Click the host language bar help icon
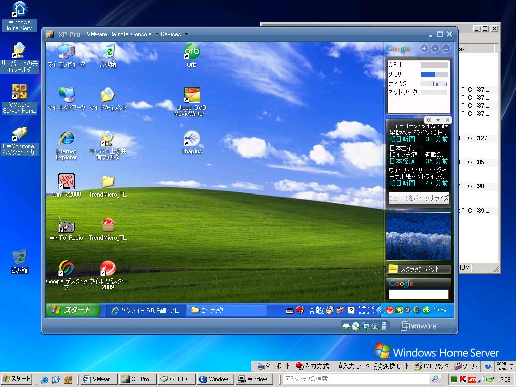The image size is (516, 387). [488, 366]
